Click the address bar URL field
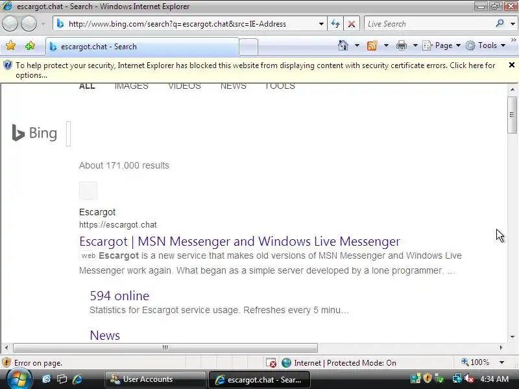 (189, 24)
